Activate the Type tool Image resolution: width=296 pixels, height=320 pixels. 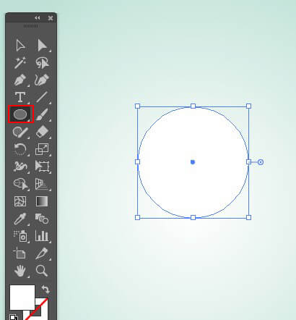[x=20, y=97]
